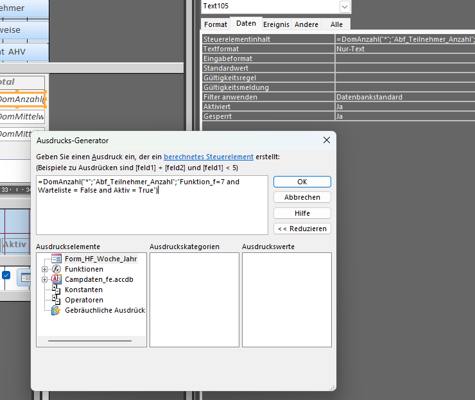Image resolution: width=475 pixels, height=400 pixels.
Task: Switch to the Alle tab
Action: (x=336, y=24)
